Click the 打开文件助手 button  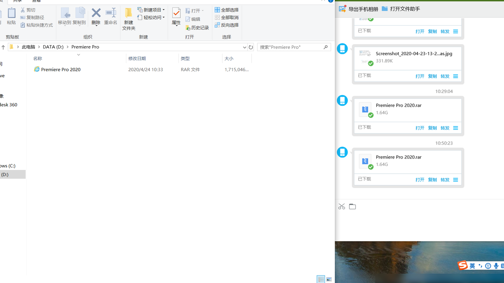(x=401, y=9)
